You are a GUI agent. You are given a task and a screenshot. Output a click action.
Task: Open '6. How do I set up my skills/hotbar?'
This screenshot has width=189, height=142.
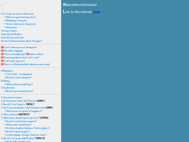pos(23,138)
